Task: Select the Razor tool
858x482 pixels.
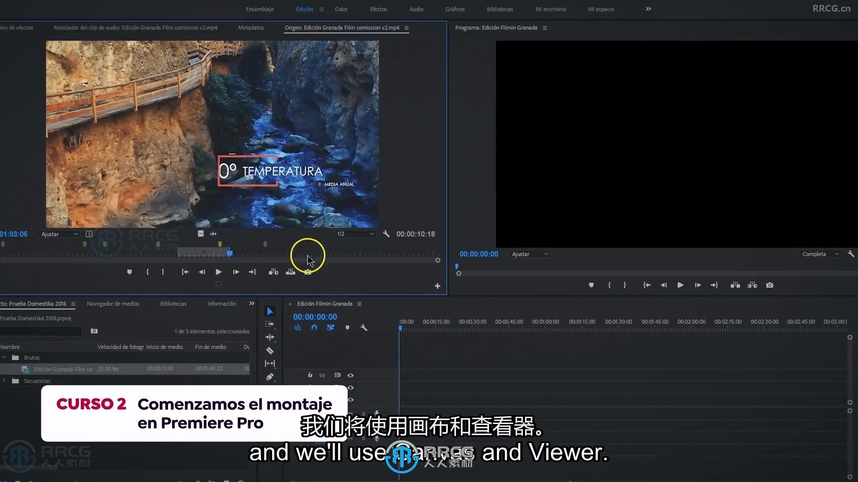Action: click(270, 350)
